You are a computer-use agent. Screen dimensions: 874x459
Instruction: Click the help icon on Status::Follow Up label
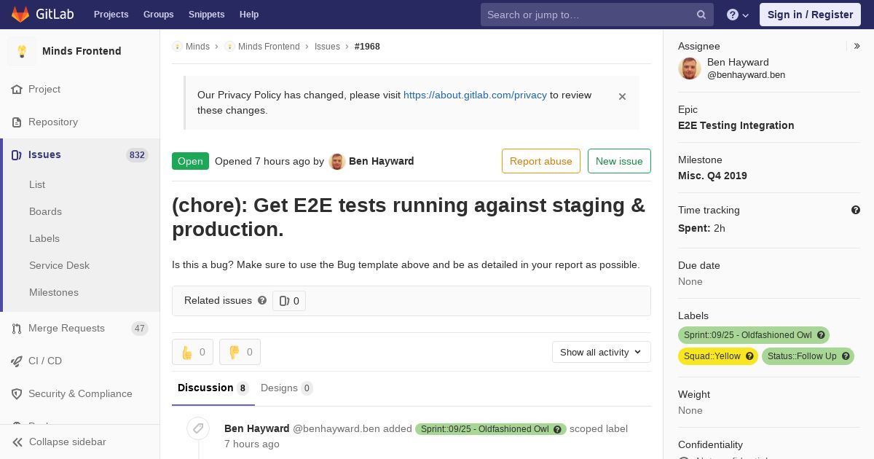(846, 356)
